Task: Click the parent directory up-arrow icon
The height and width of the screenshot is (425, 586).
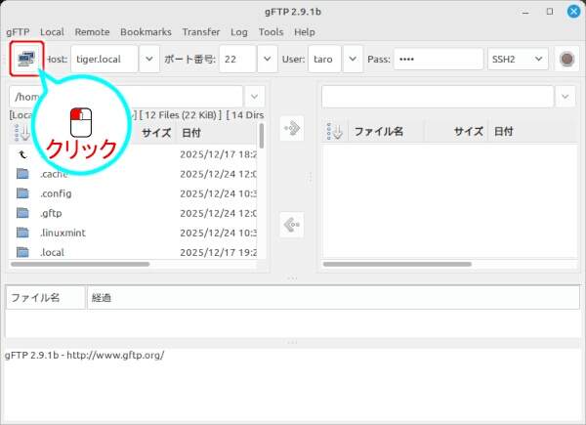Action: click(22, 154)
